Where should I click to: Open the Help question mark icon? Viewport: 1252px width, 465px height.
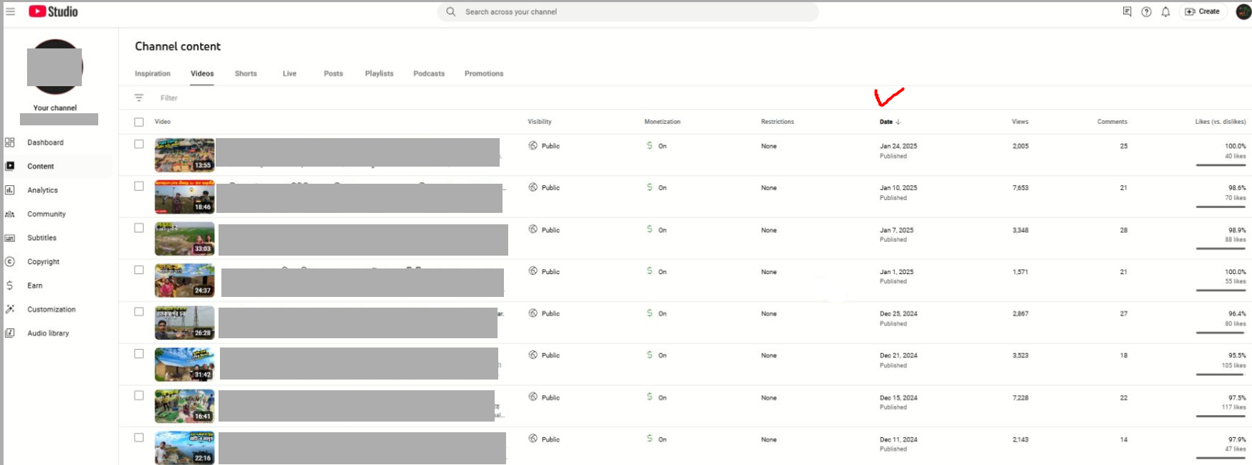tap(1146, 11)
